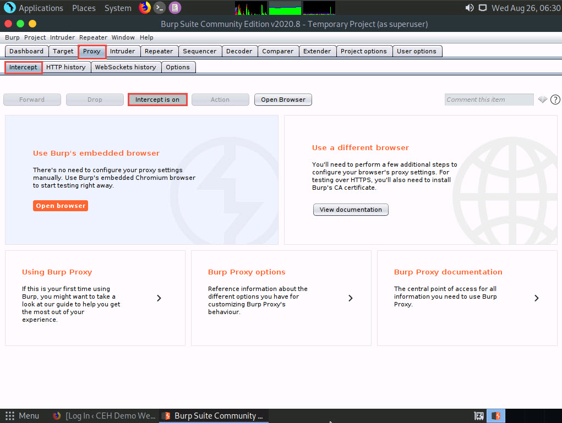Expand the Burp Proxy documentation card arrow
The height and width of the screenshot is (423, 562).
537,298
